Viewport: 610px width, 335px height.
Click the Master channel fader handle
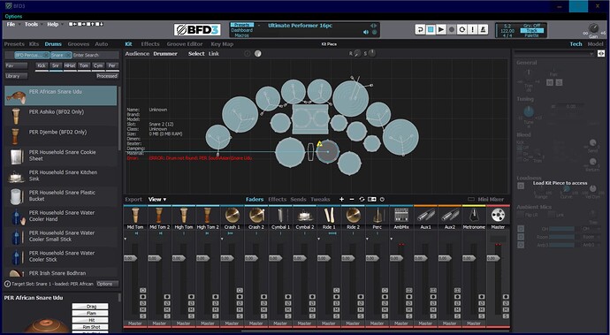coord(493,258)
